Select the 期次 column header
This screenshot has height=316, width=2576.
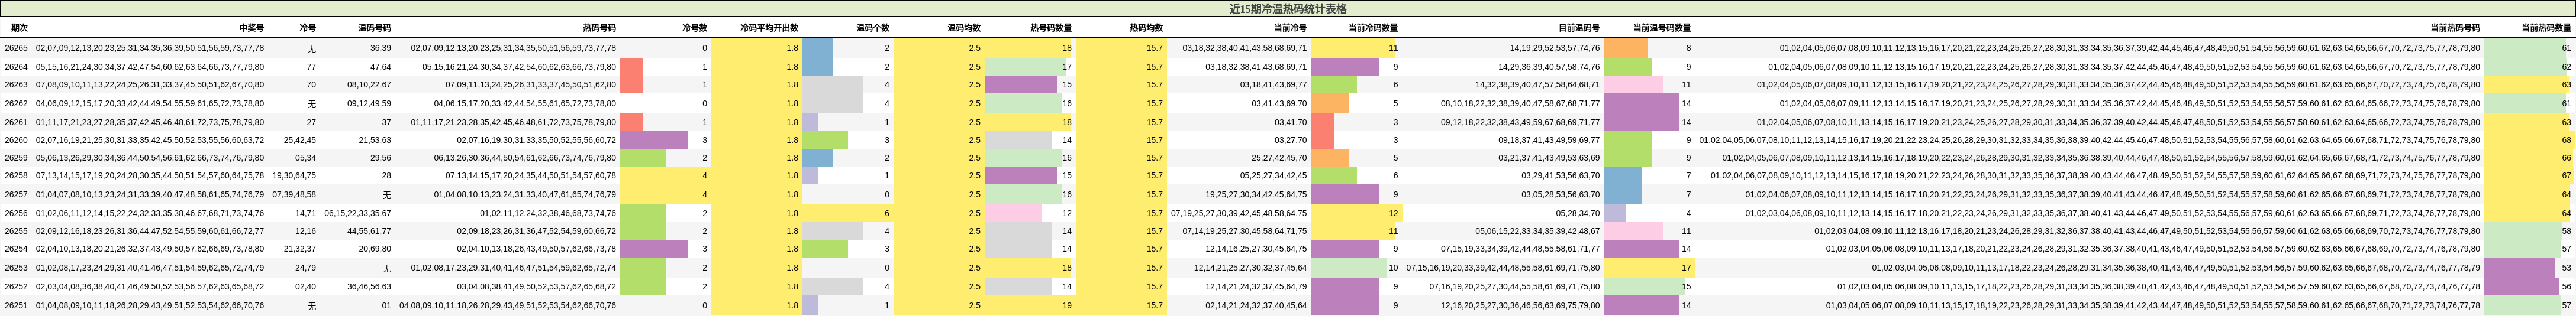pos(19,28)
